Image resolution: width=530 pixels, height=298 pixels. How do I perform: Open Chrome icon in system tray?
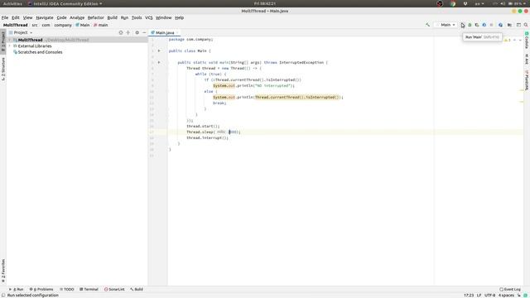click(453, 3)
